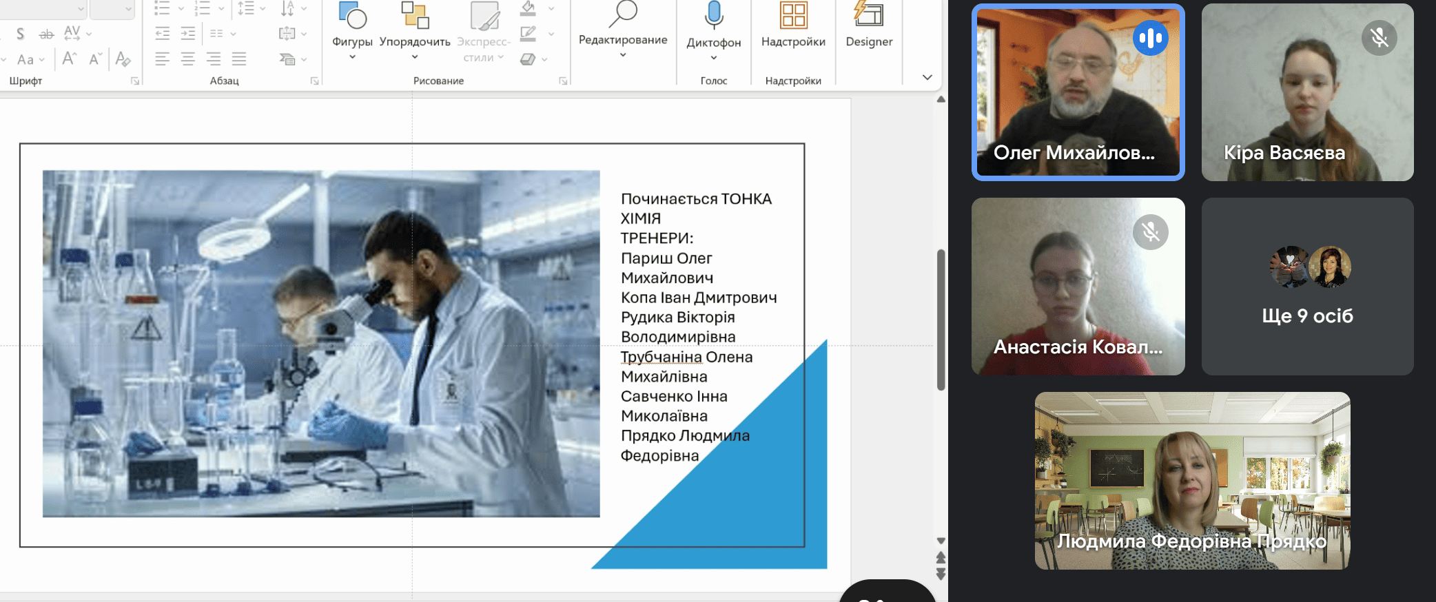Click the scroll up arrow of the slide pane
Image resolution: width=1436 pixels, height=602 pixels.
(x=941, y=100)
